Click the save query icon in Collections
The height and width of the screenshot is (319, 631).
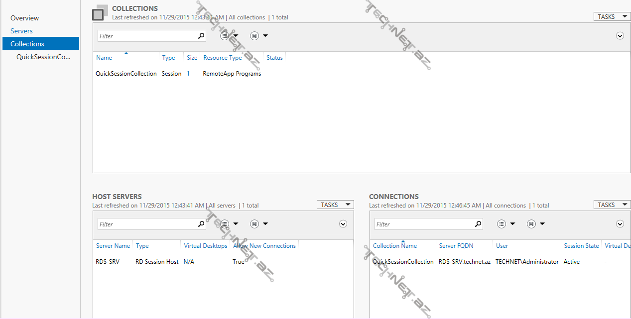pos(254,36)
